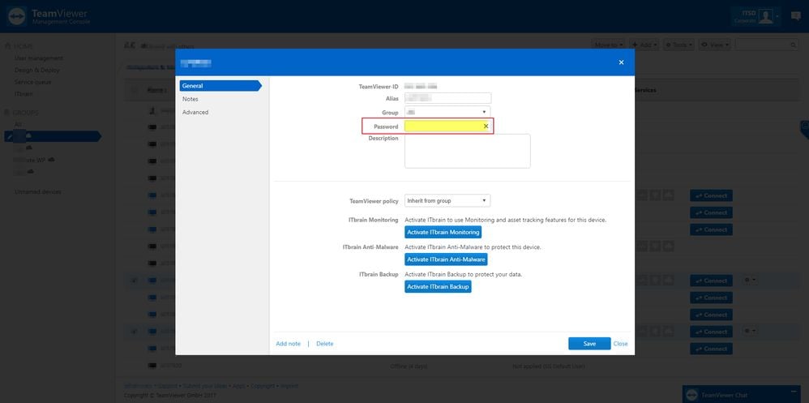Click the Close link beside Save
Viewport: 809px width, 403px height.
click(x=621, y=344)
